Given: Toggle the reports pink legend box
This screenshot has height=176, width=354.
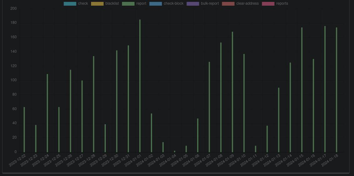Looking at the screenshot, I should click(268, 4).
